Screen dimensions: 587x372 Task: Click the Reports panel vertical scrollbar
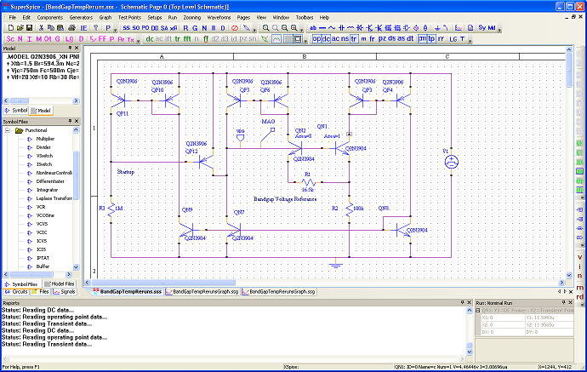(x=470, y=331)
